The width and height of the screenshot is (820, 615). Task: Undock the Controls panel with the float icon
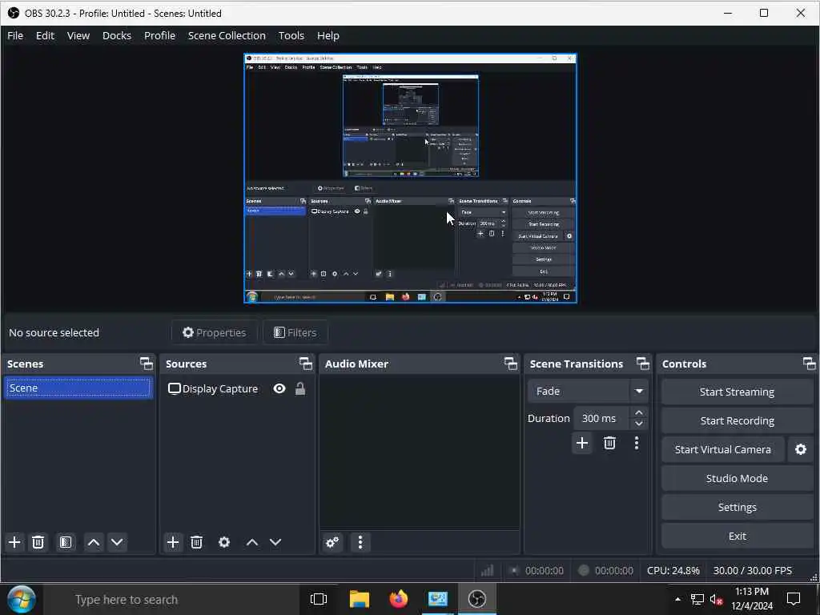coord(809,364)
